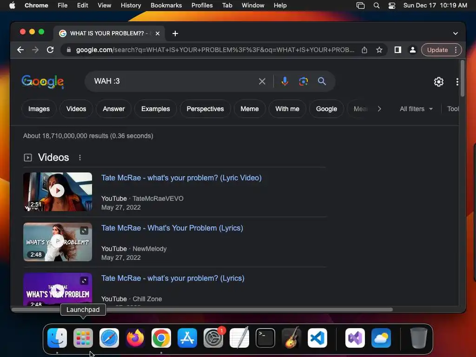
Task: Select the Google filter chip
Action: [326, 109]
